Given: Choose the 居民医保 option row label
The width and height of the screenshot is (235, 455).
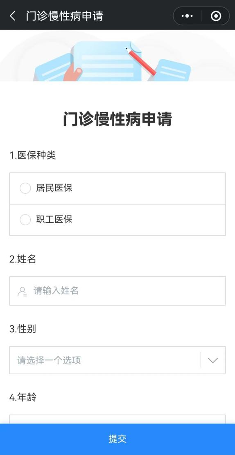Looking at the screenshot, I should [54, 188].
